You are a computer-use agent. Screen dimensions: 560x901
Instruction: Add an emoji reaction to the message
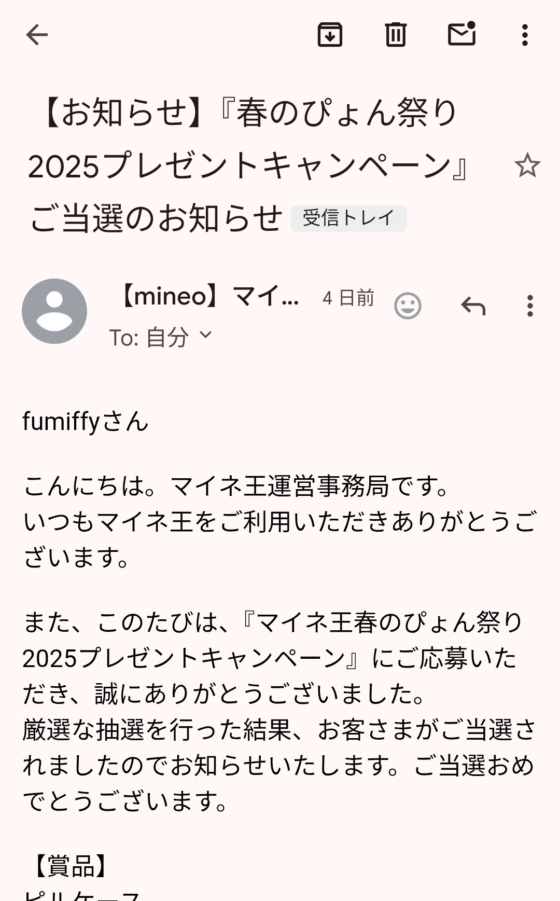point(408,306)
